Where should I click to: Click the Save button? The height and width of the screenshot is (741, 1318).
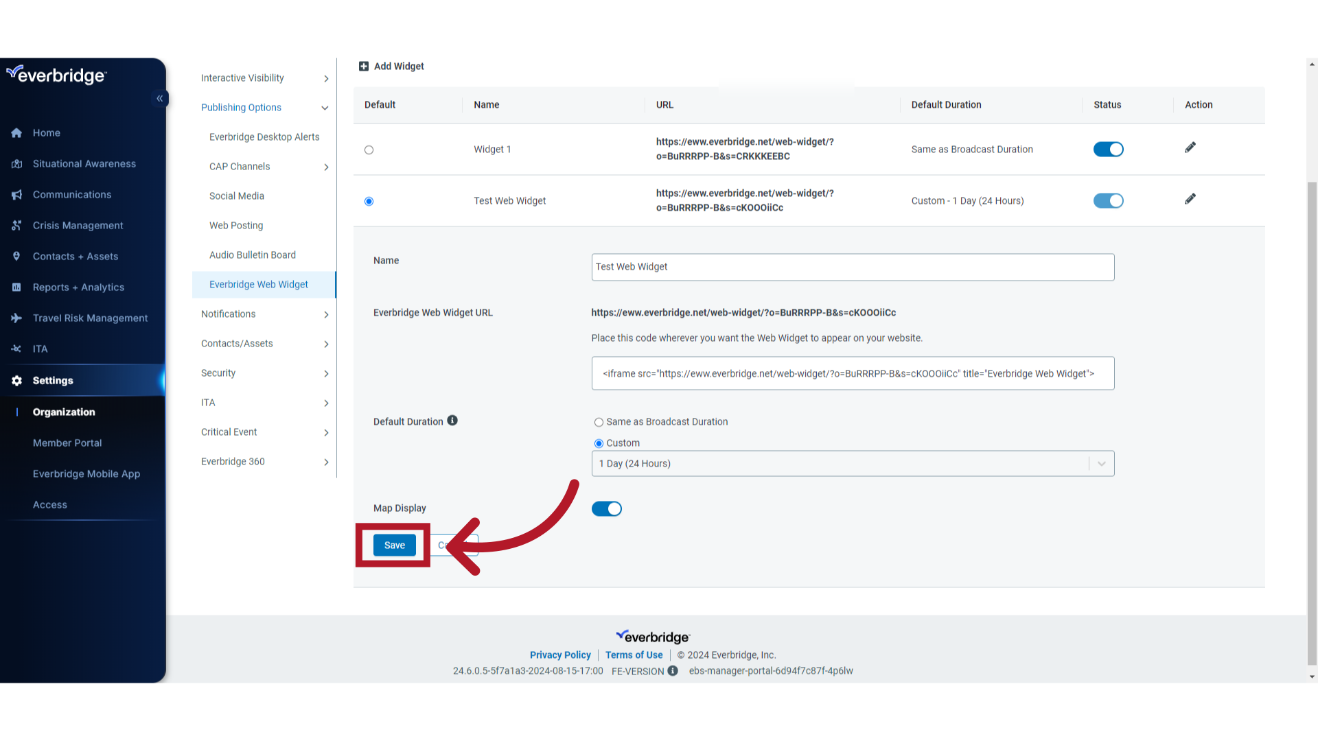[394, 545]
